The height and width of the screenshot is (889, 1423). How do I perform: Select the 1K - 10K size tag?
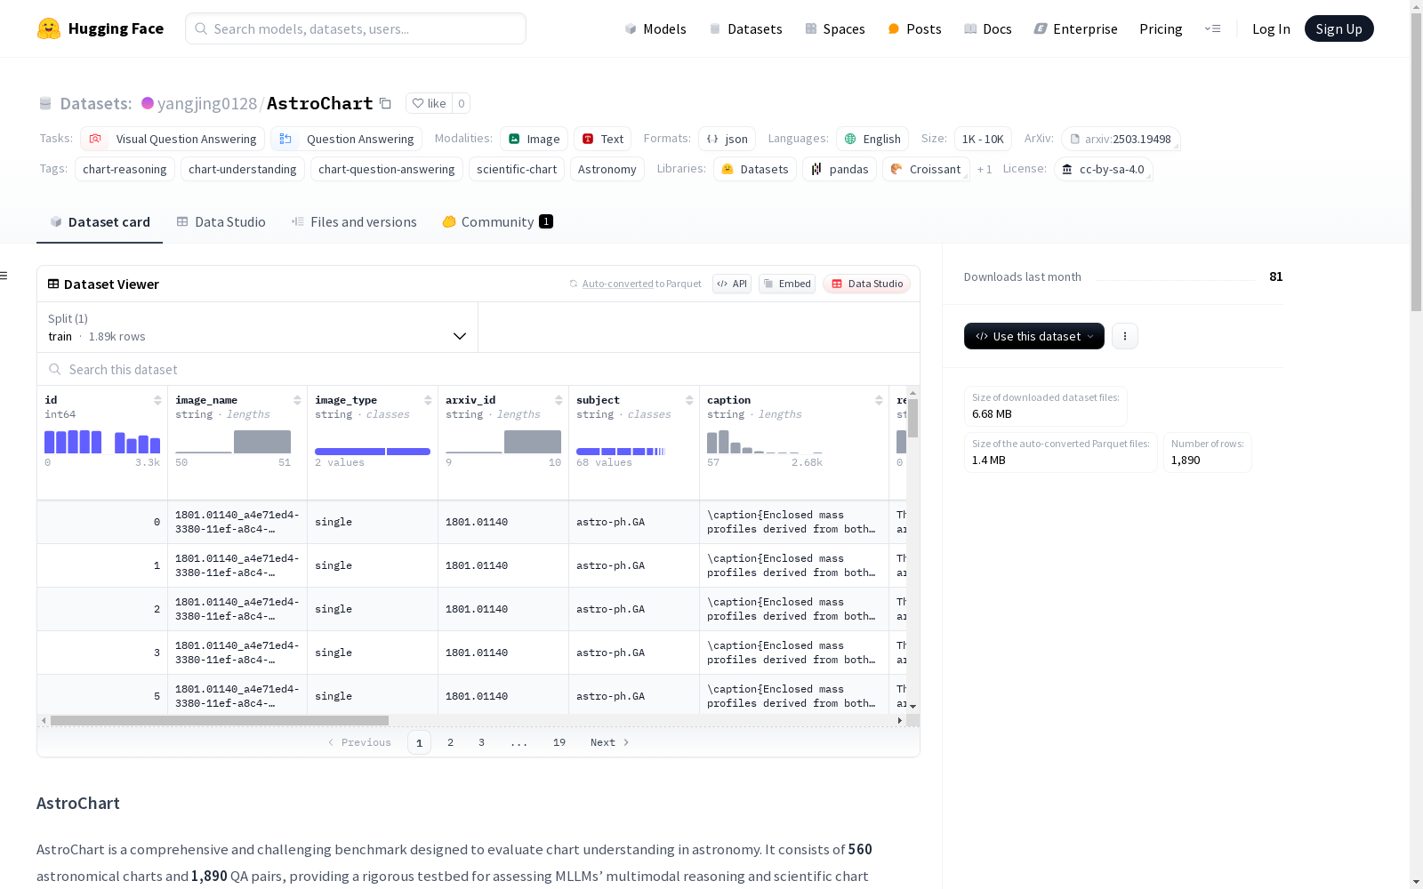[x=983, y=139]
